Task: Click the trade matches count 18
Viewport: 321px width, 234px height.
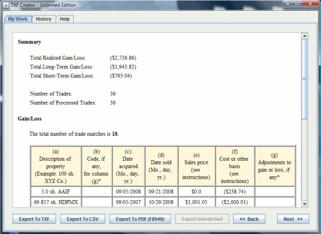Action: point(115,134)
